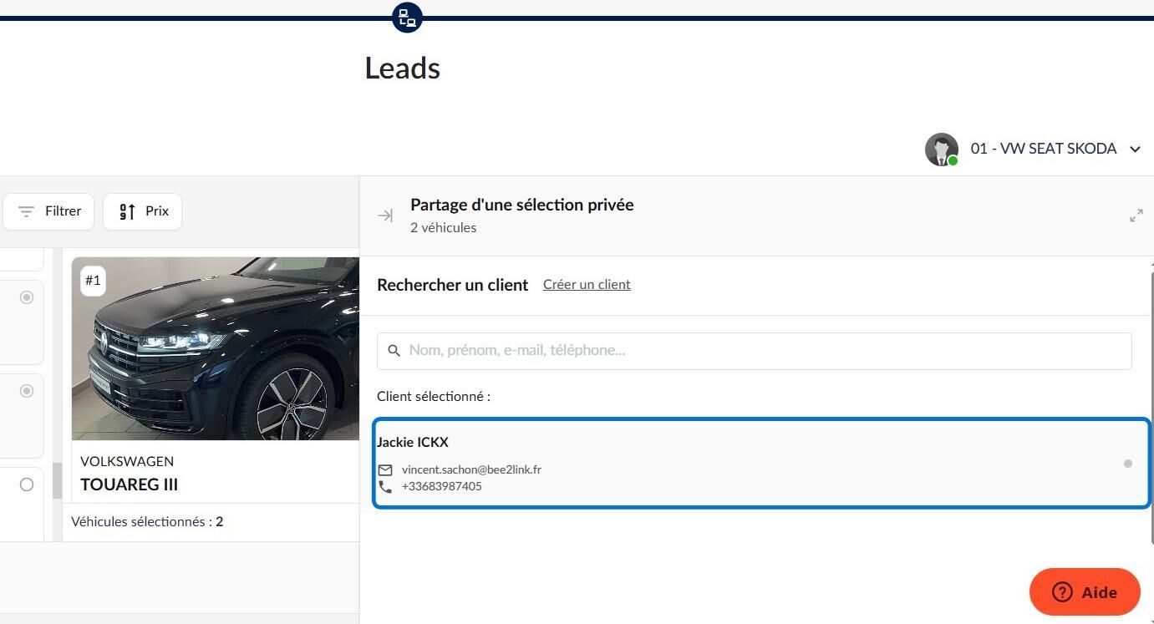Screen dimensions: 1154x624
Task: Open the Prix sort options
Action: click(x=142, y=211)
